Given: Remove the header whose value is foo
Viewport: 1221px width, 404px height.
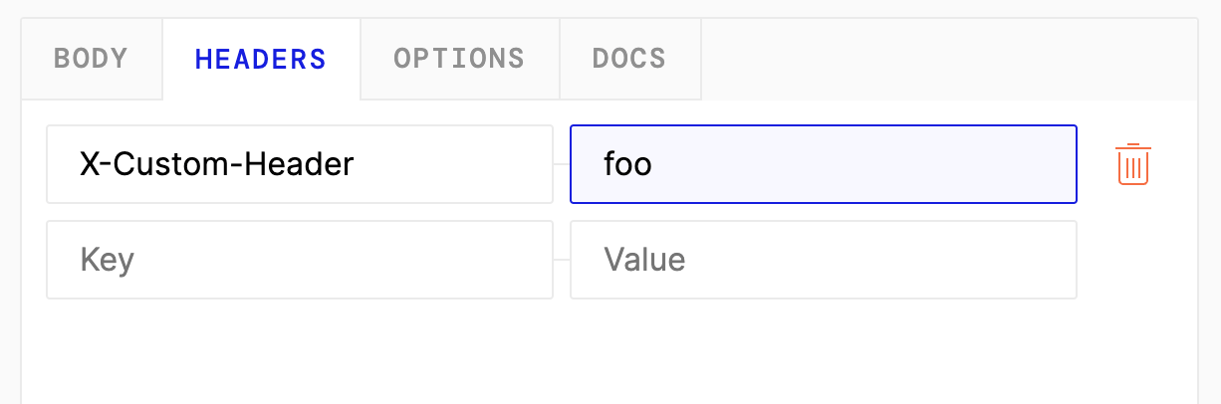Looking at the screenshot, I should pos(1132,164).
